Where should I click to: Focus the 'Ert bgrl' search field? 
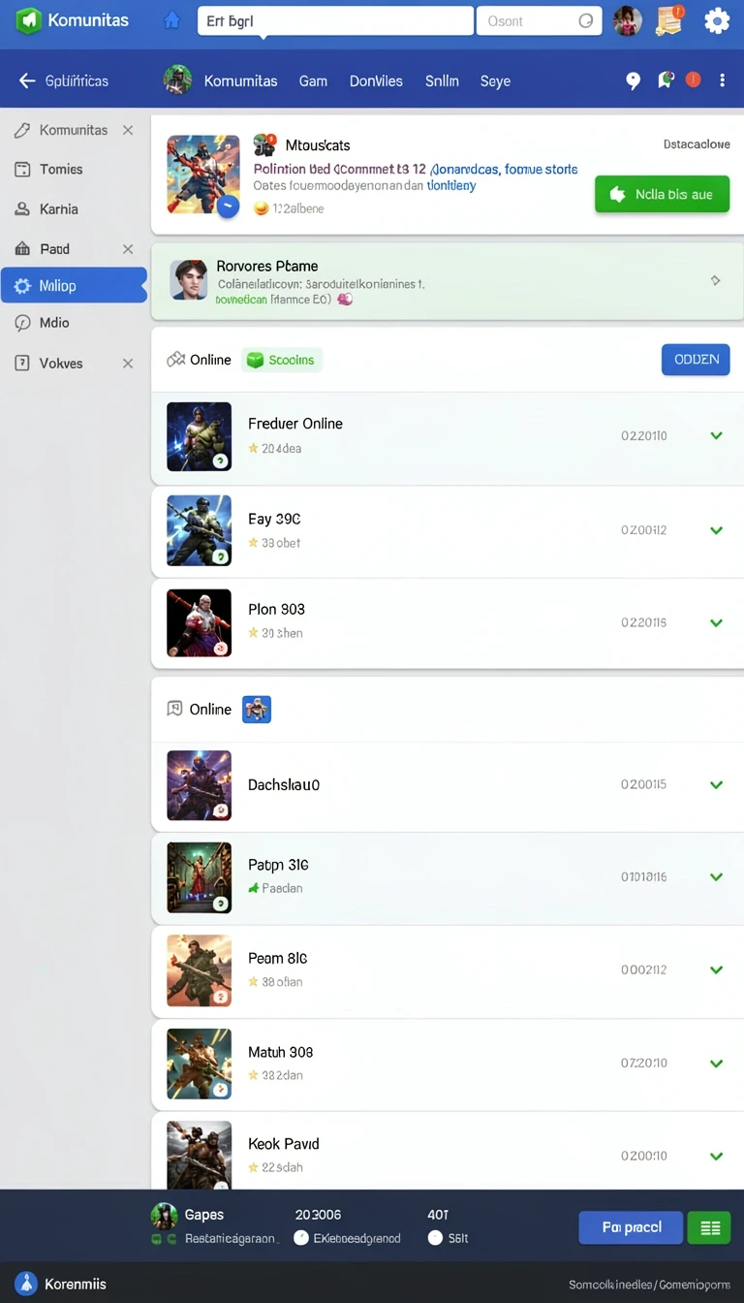tap(335, 20)
